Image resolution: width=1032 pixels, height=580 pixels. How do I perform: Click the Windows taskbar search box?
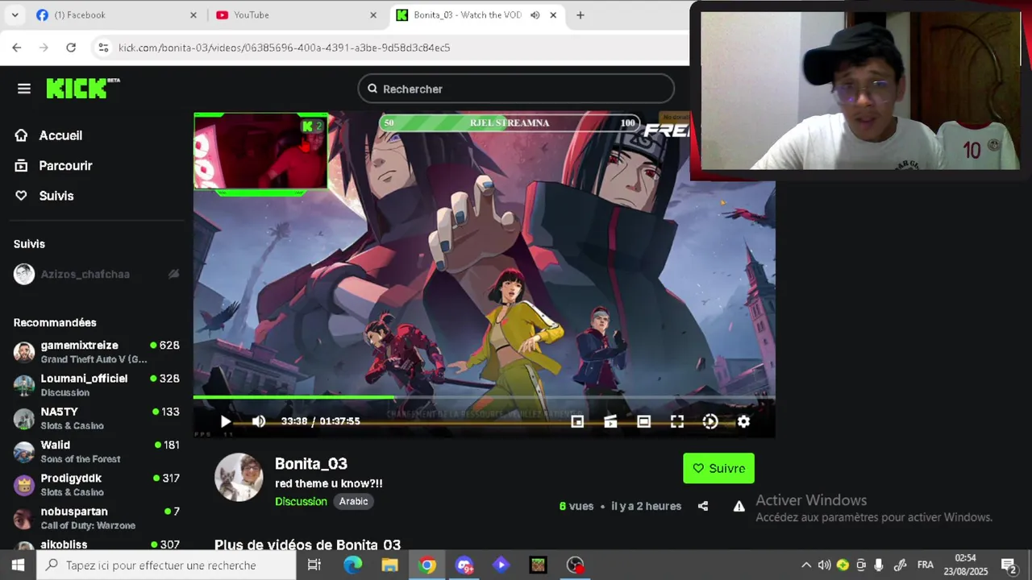pyautogui.click(x=167, y=565)
